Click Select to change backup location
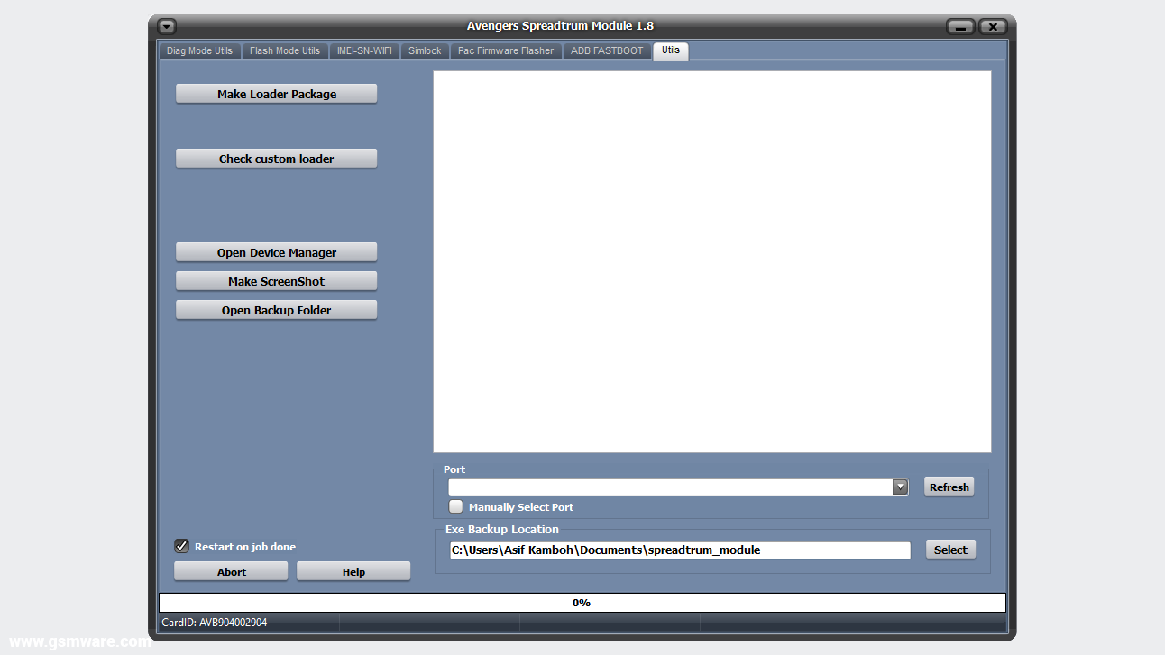The width and height of the screenshot is (1165, 655). pyautogui.click(x=950, y=549)
